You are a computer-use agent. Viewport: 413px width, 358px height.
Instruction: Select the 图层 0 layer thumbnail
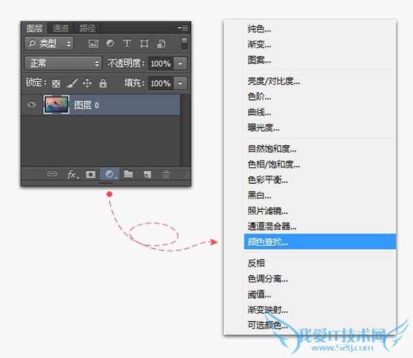(x=56, y=105)
